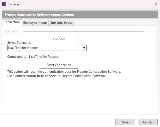
Task: Click the 'This action will reset the authentication' text
Action: tap(64, 72)
